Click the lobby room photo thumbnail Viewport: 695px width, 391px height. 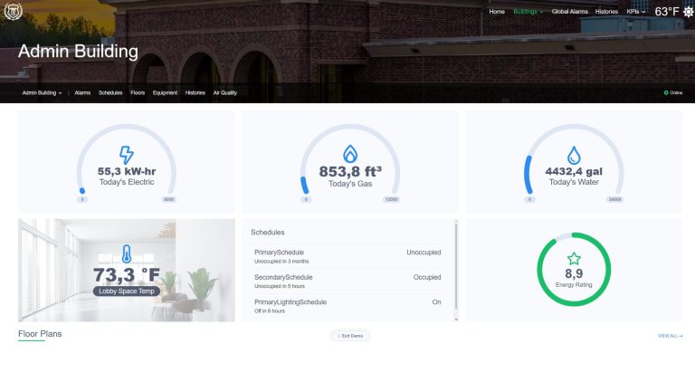pyautogui.click(x=127, y=270)
